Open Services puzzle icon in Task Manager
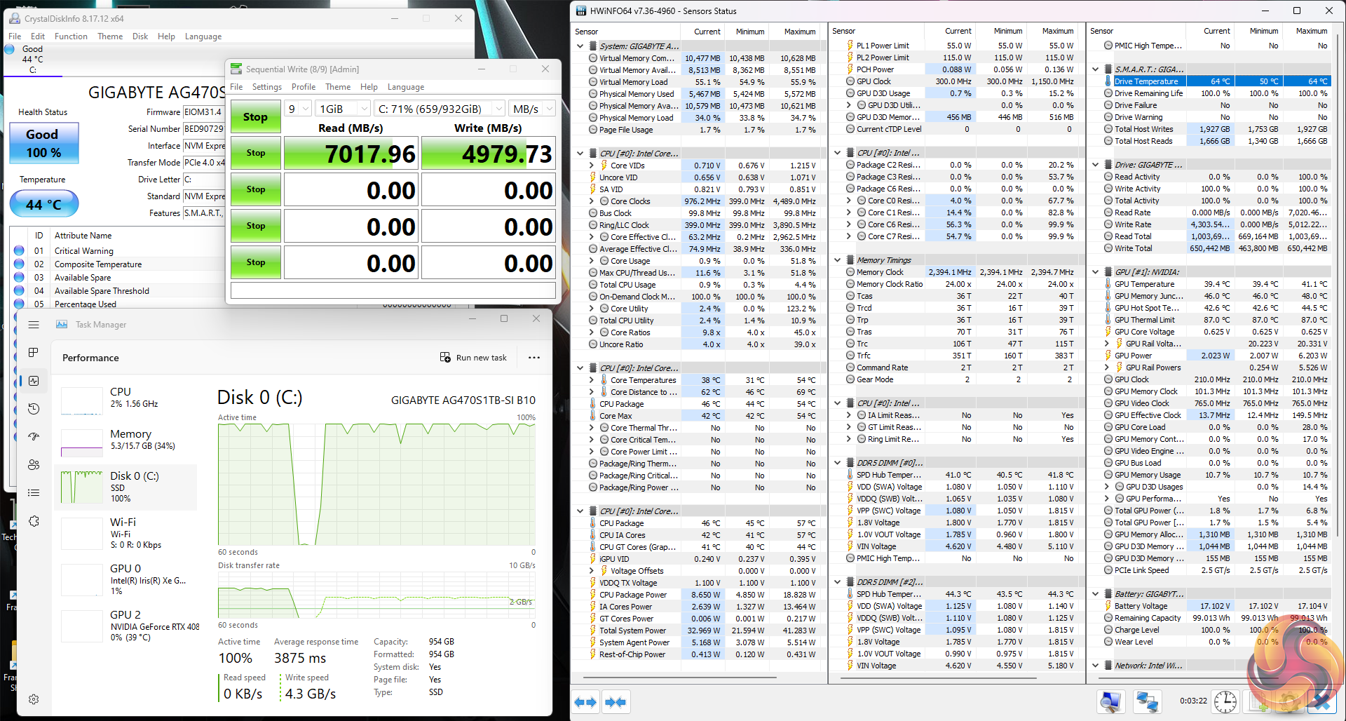 (33, 521)
